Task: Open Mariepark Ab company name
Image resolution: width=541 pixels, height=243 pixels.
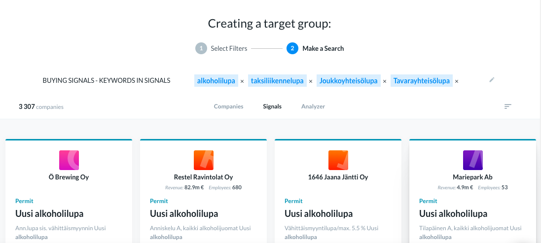Action: point(472,177)
